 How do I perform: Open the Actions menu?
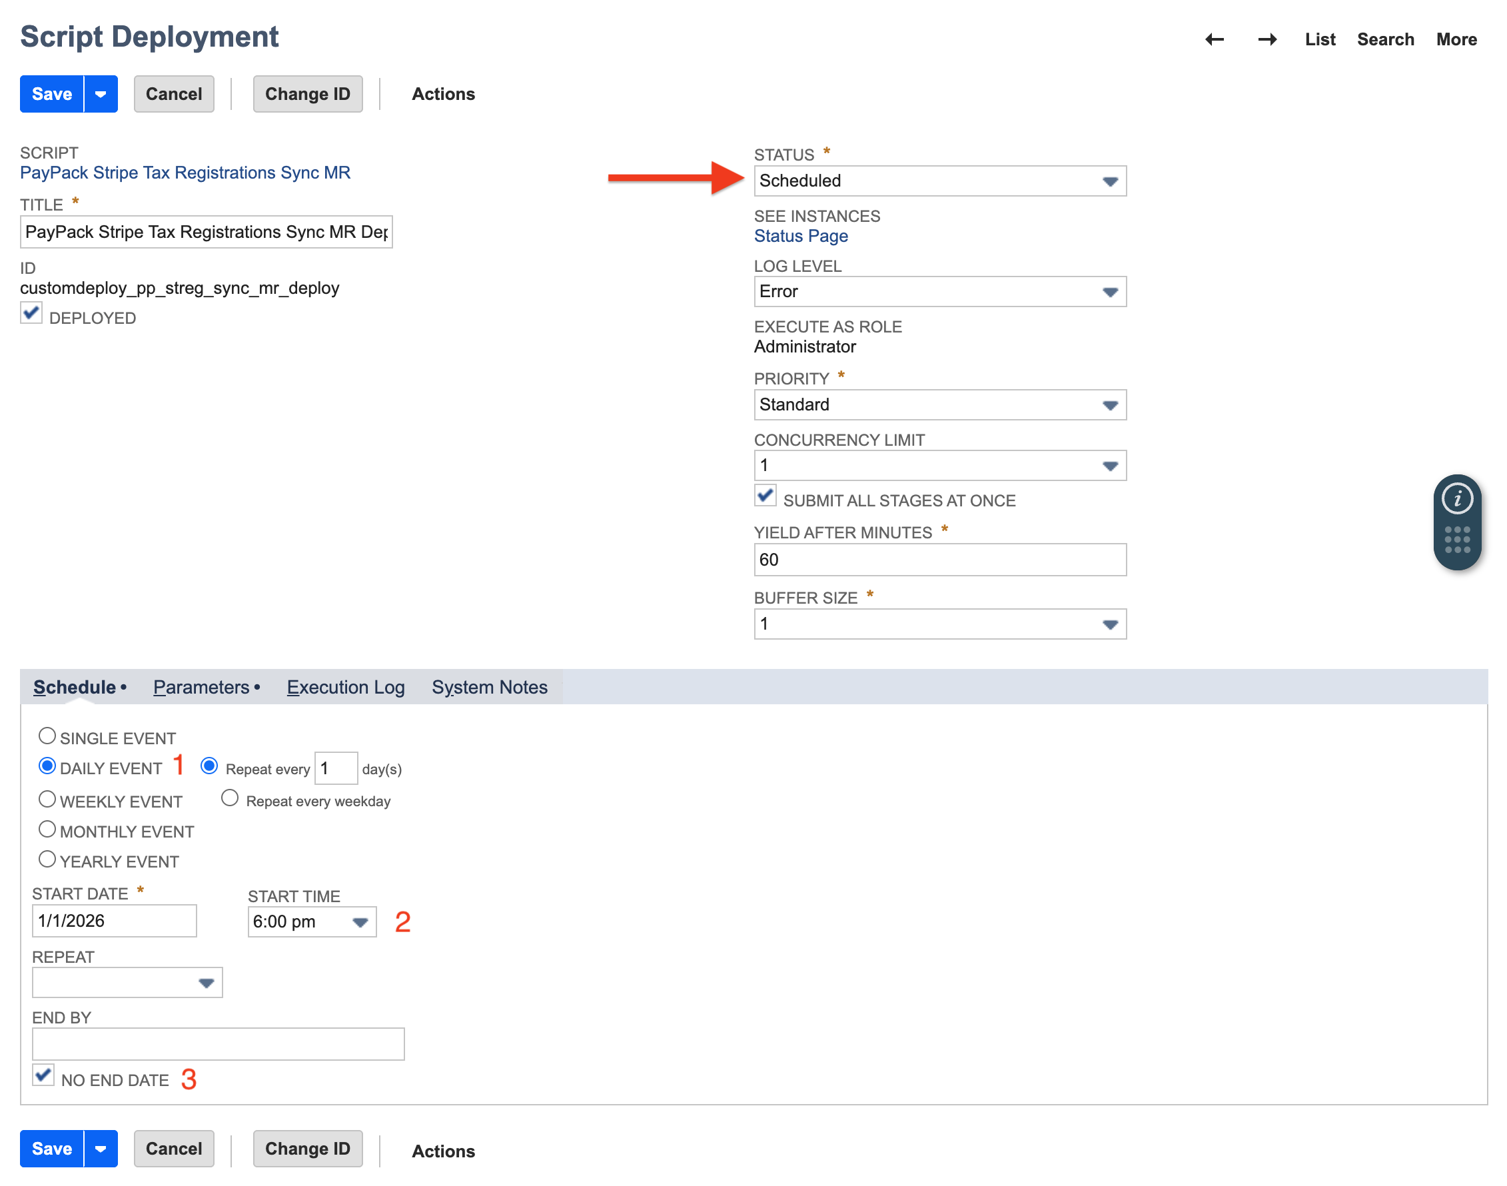click(444, 94)
